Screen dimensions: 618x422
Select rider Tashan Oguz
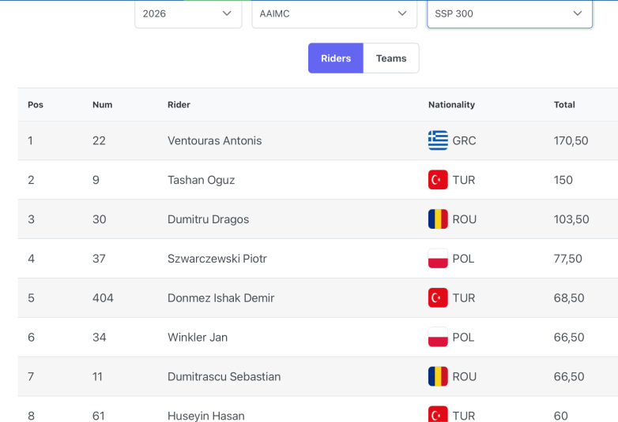(x=201, y=180)
